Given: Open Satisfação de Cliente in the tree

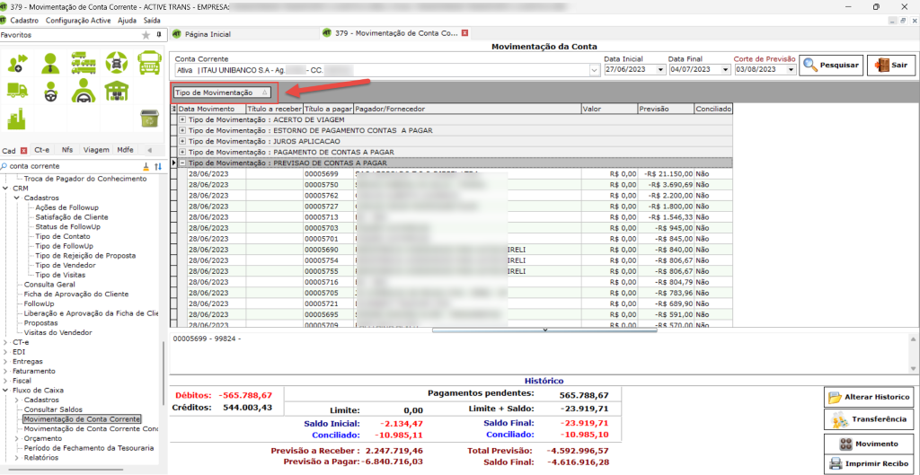Looking at the screenshot, I should coord(72,217).
